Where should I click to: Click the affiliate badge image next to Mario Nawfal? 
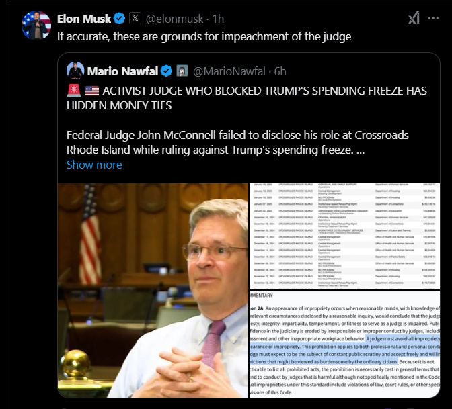[182, 71]
